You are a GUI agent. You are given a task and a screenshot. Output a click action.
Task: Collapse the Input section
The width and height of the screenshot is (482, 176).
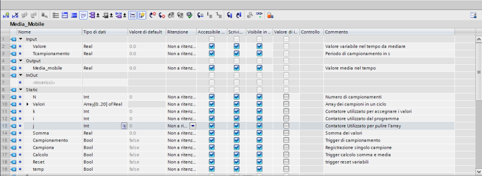(x=21, y=39)
